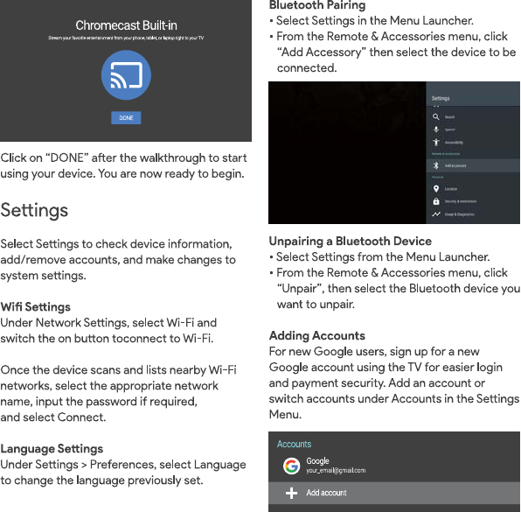Open the Location pin icon
The width and height of the screenshot is (521, 512).
[436, 189]
